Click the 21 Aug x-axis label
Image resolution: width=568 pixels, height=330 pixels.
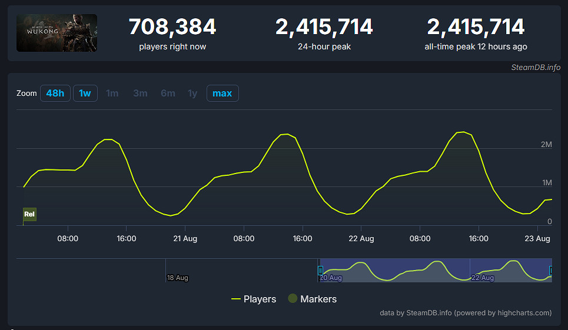(x=185, y=239)
